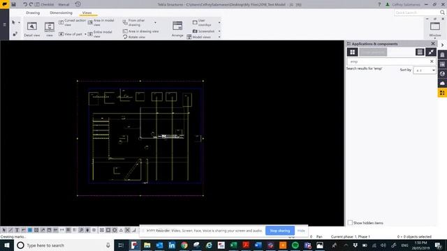This screenshot has width=447, height=251.
Task: Expand the selection arrow tool dropdown
Action: [19, 22]
